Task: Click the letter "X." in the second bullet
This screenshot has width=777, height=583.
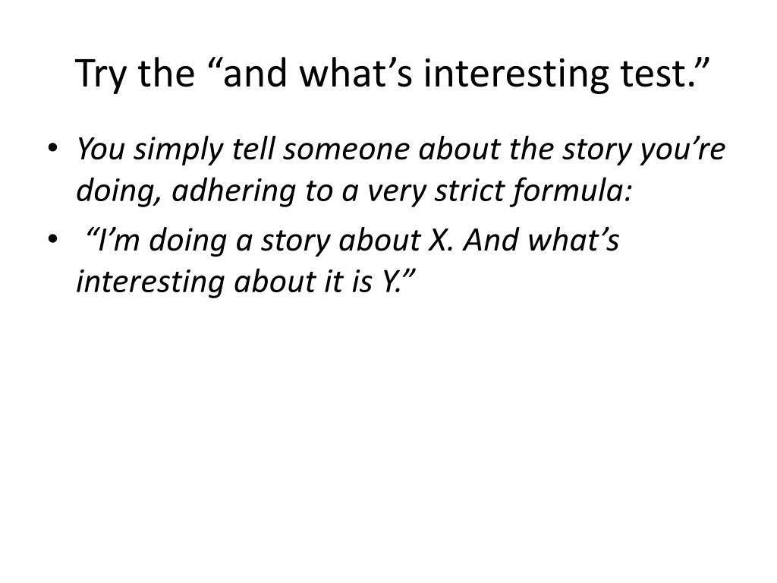Action: (x=436, y=240)
